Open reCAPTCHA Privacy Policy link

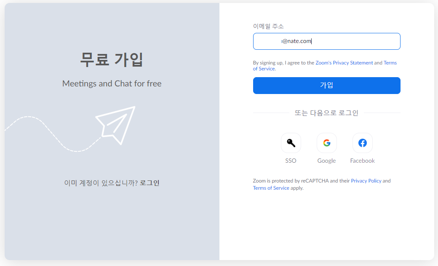(366, 181)
